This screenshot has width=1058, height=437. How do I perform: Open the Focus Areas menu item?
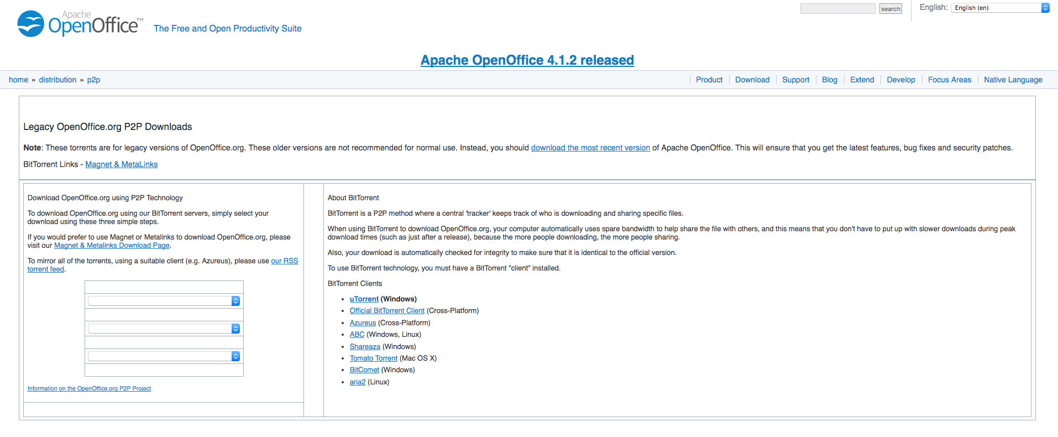(950, 80)
